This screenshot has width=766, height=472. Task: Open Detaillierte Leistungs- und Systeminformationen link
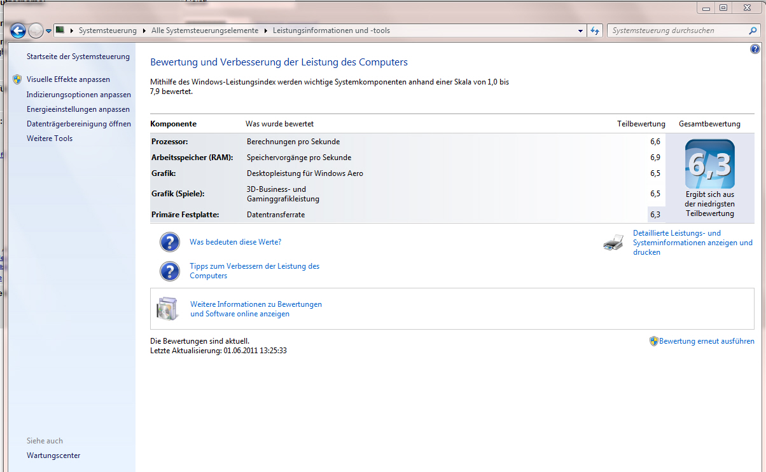coord(693,243)
